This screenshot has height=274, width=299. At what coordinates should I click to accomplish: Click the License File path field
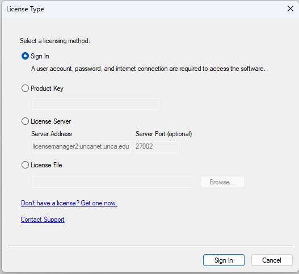tap(113, 182)
